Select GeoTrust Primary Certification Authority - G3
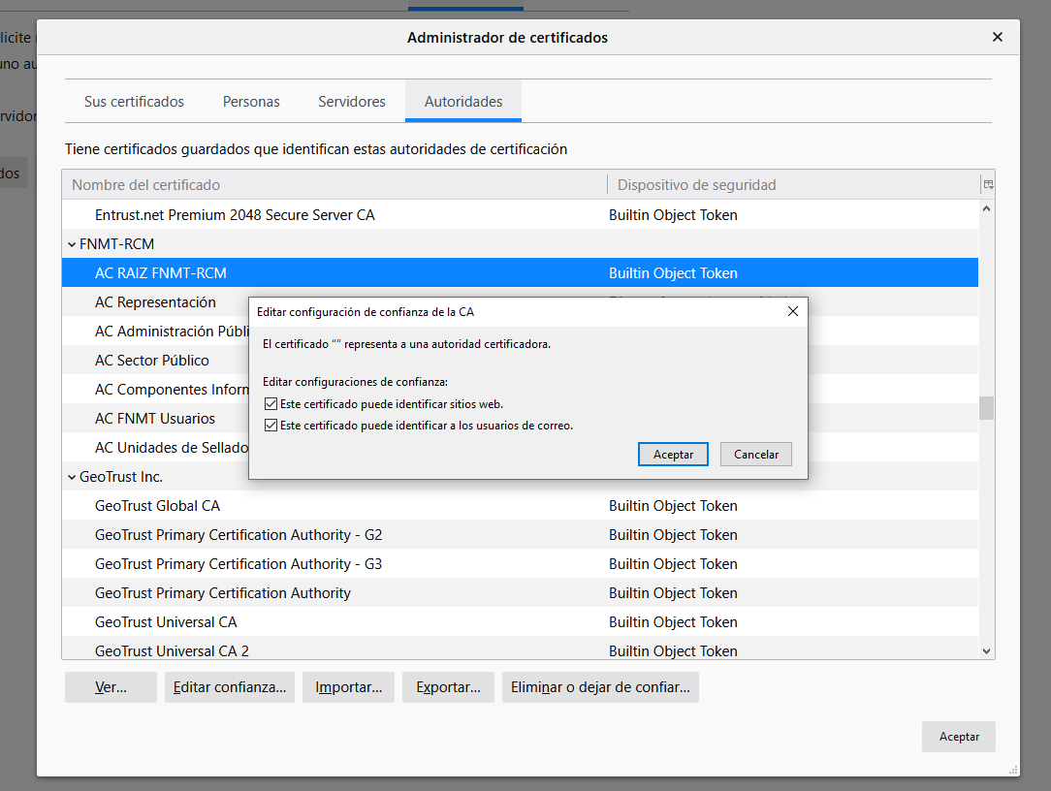The width and height of the screenshot is (1051, 791). [520, 564]
